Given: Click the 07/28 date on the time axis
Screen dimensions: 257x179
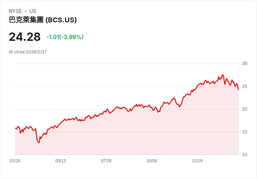Looking at the screenshot, I should coord(106,161).
